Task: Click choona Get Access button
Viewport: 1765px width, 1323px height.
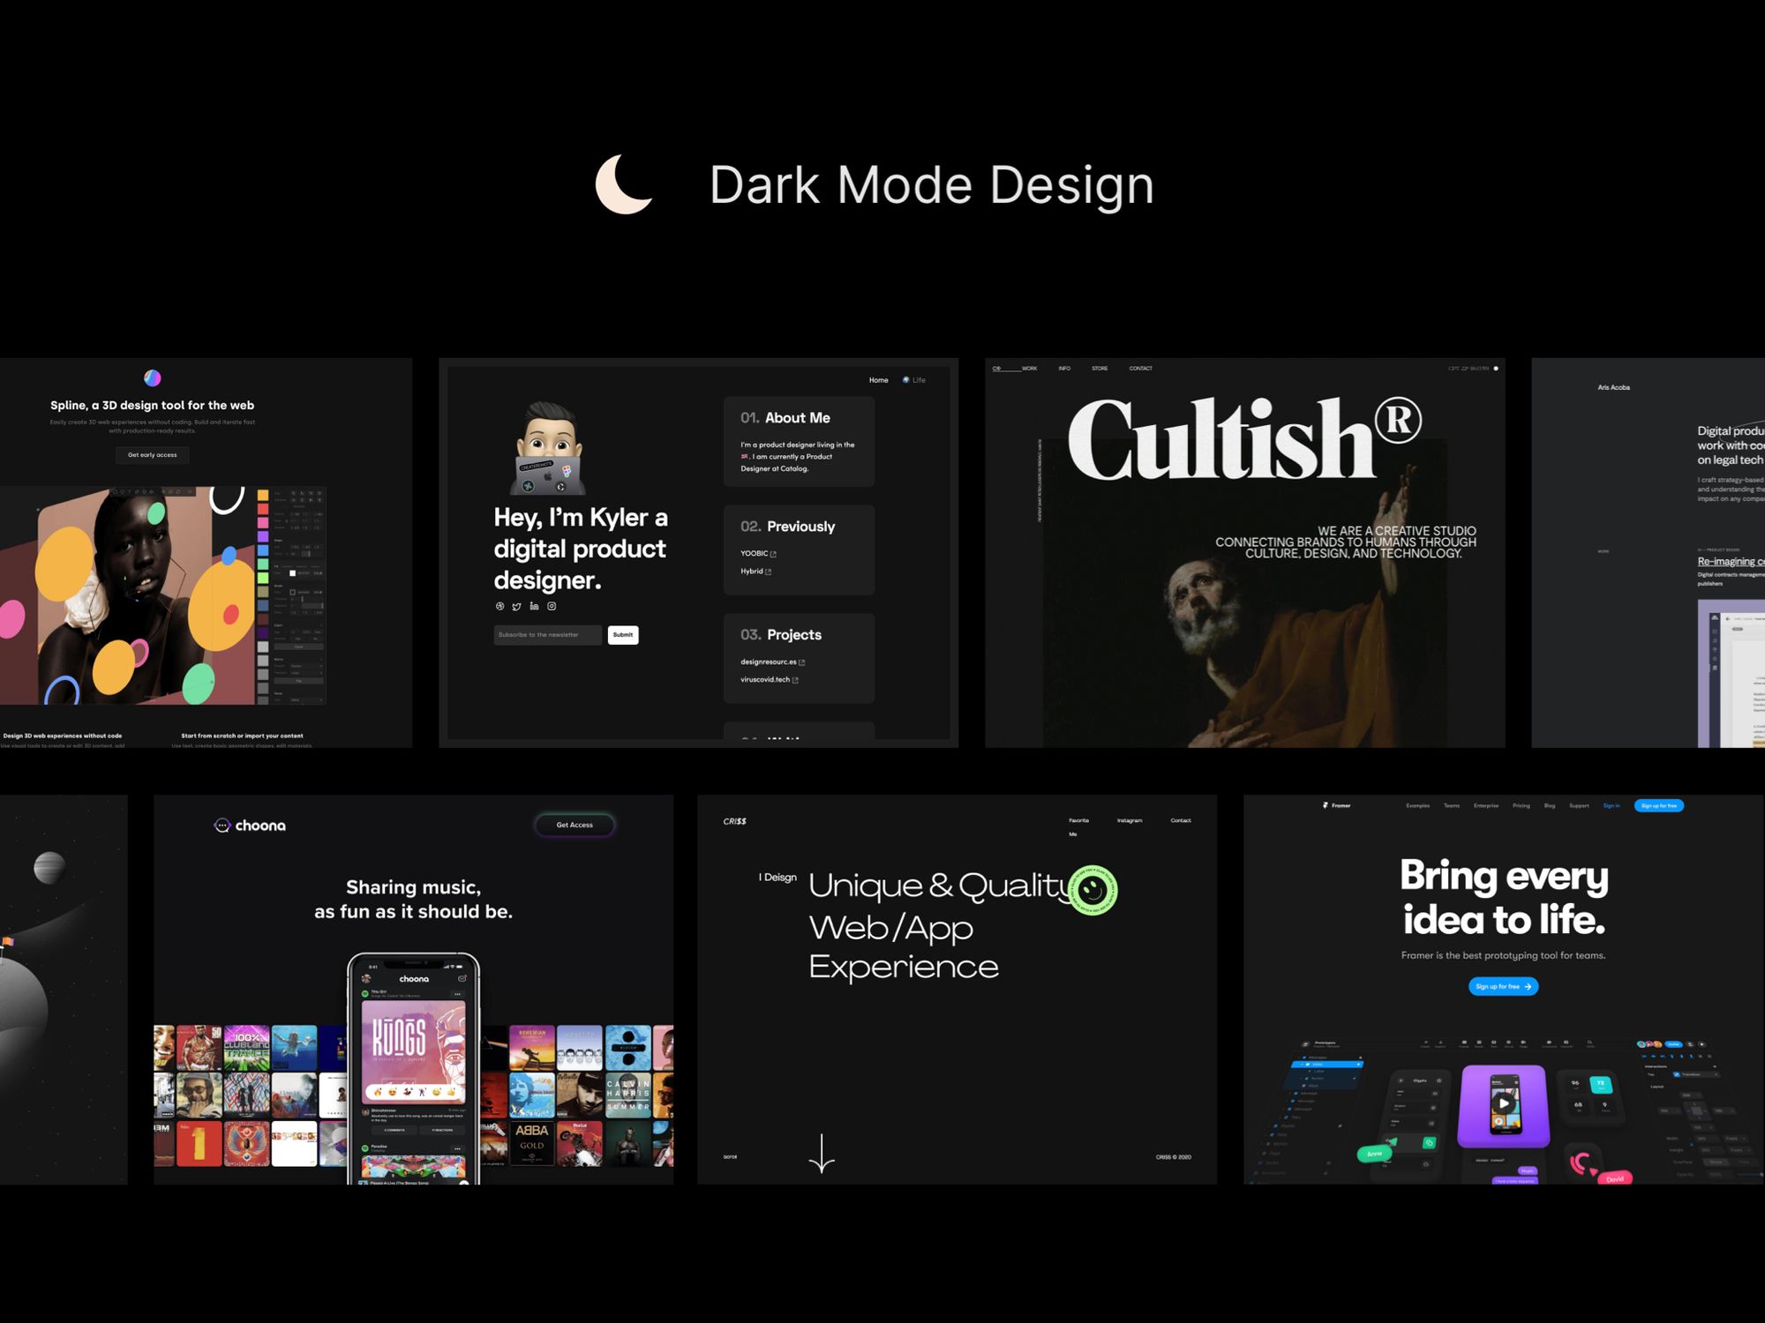Action: pos(575,825)
